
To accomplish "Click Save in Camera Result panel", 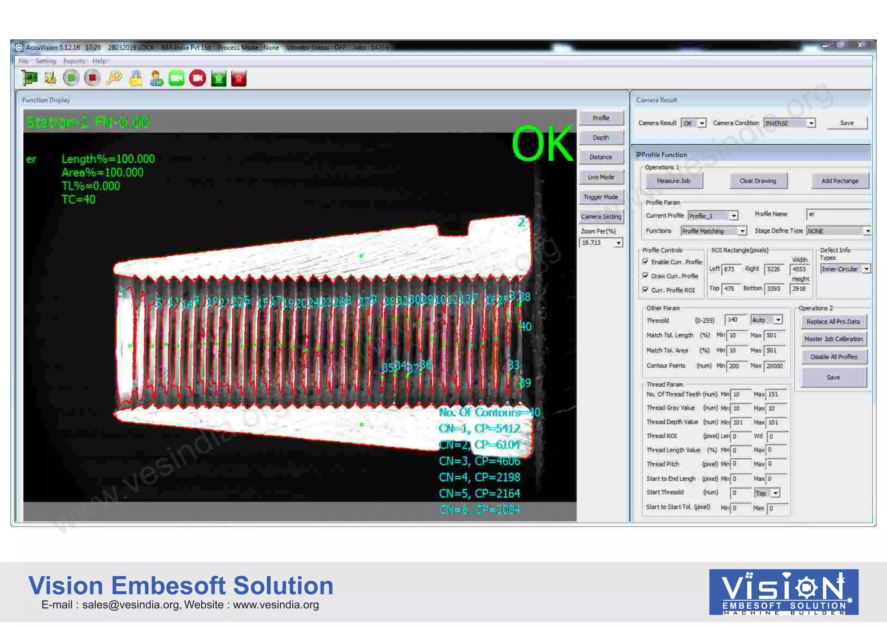I will coord(847,123).
